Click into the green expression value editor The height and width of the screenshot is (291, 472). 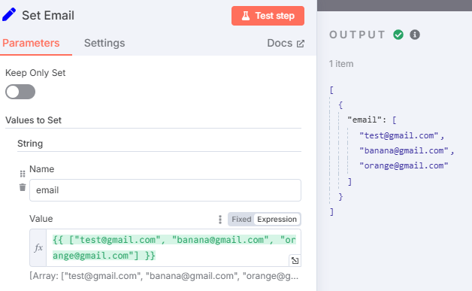[174, 247]
